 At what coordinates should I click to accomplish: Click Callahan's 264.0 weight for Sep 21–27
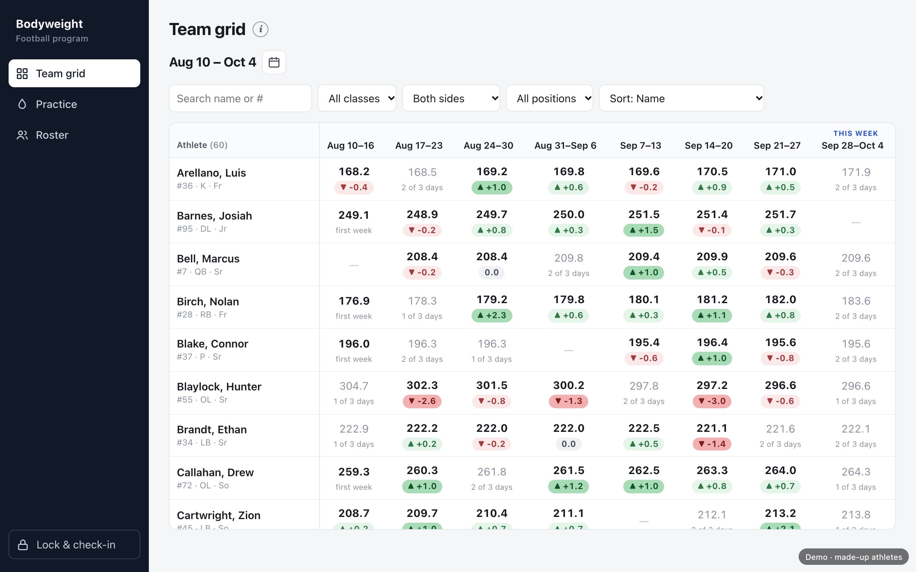coord(780,470)
